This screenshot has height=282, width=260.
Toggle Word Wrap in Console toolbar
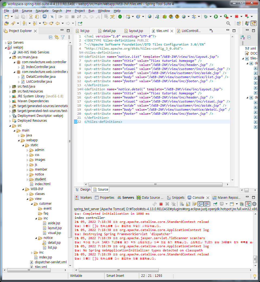click(x=194, y=204)
